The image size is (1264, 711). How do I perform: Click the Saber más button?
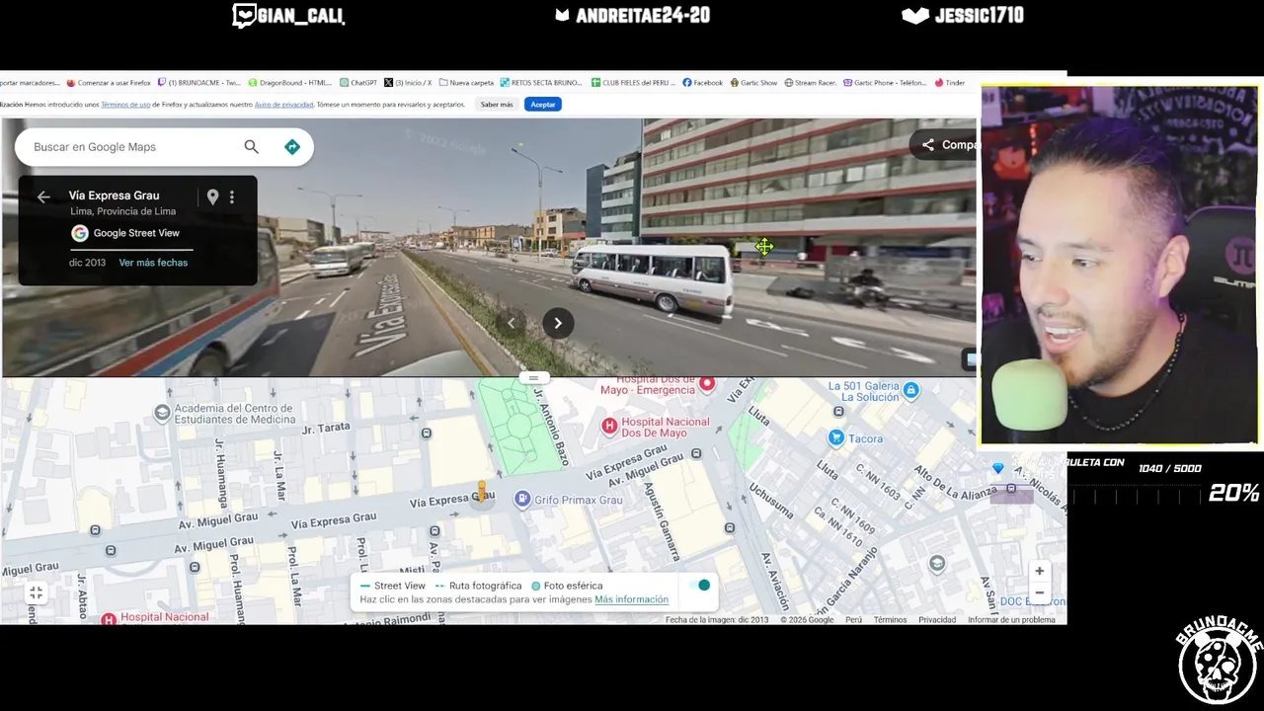[497, 105]
